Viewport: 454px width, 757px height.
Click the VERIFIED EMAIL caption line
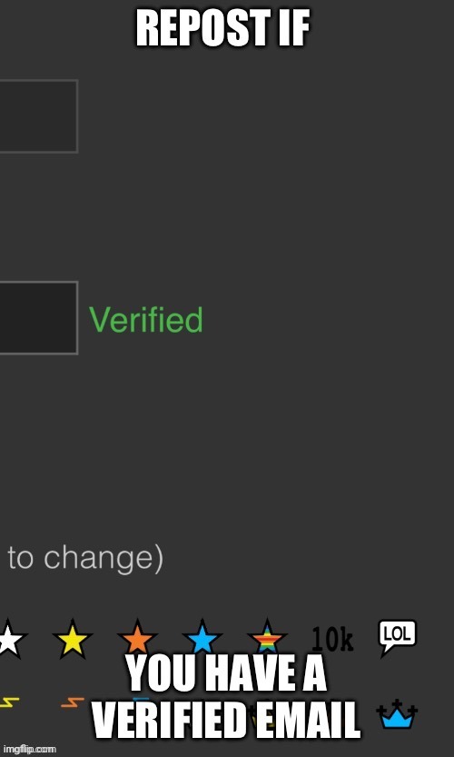(x=227, y=720)
